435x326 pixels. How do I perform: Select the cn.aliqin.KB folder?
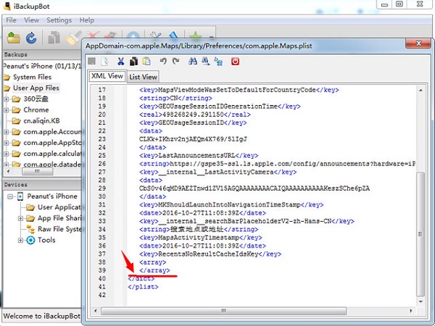pyautogui.click(x=41, y=121)
